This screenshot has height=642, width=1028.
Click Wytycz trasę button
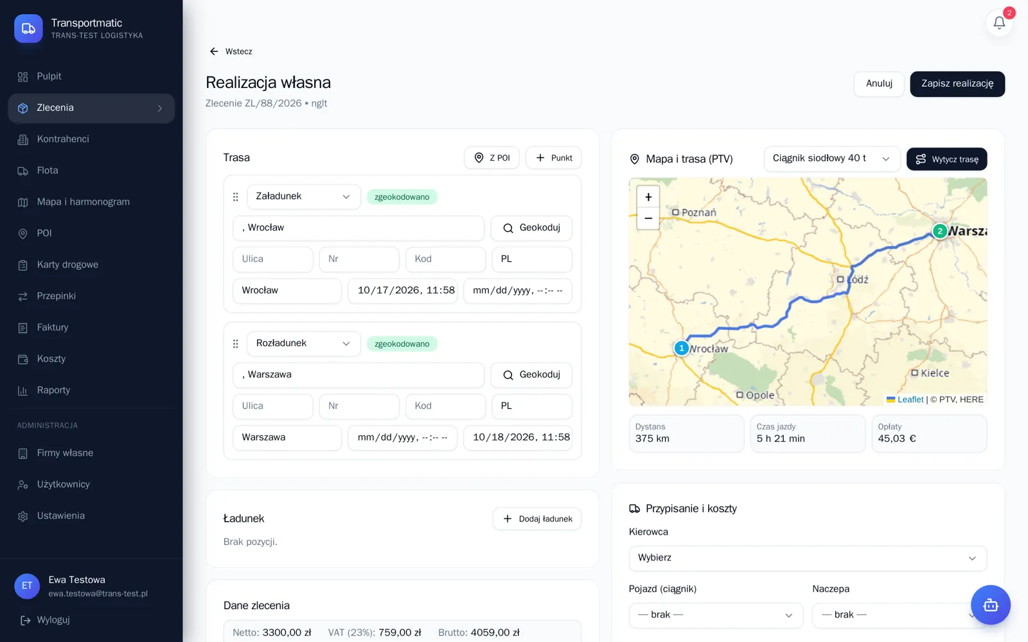[x=946, y=159]
